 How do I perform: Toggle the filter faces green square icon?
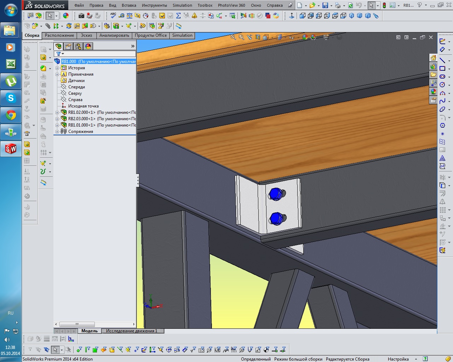tap(95, 350)
